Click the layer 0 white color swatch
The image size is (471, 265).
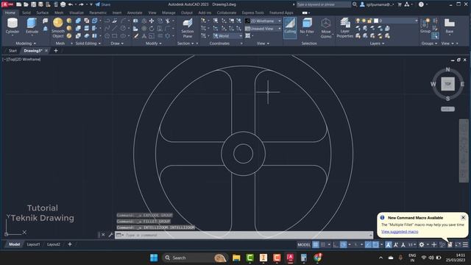pyautogui.click(x=376, y=21)
